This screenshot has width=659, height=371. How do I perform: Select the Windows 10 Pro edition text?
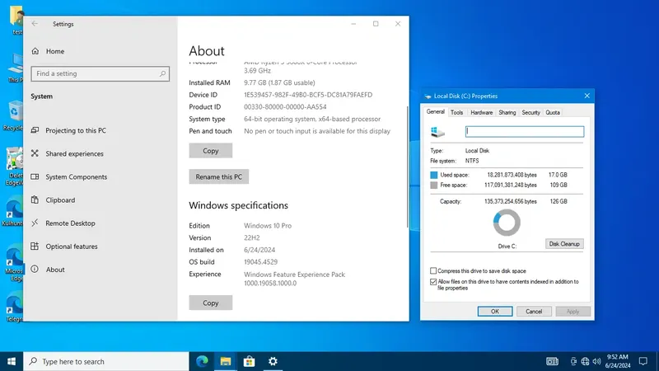tap(268, 225)
